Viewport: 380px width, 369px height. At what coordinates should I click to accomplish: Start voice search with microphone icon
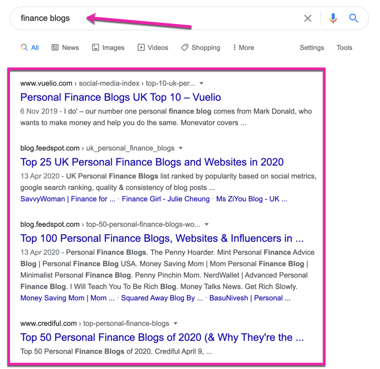click(333, 18)
